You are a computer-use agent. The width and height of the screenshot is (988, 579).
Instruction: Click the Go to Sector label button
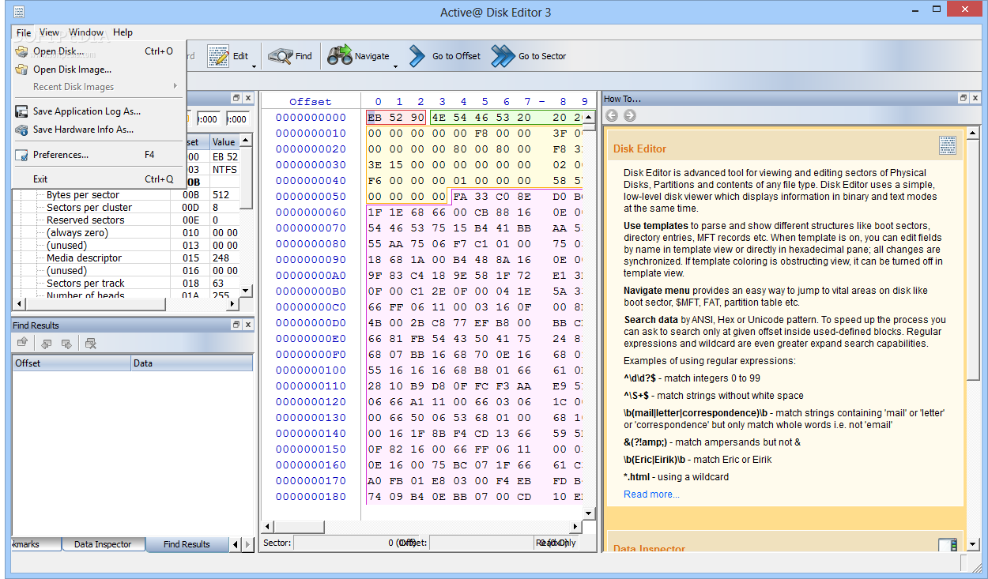(542, 56)
